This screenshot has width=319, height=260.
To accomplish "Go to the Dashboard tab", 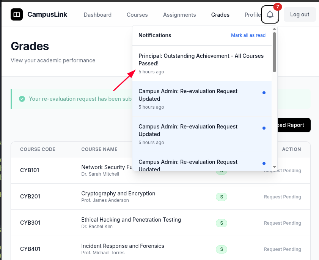I will [97, 15].
